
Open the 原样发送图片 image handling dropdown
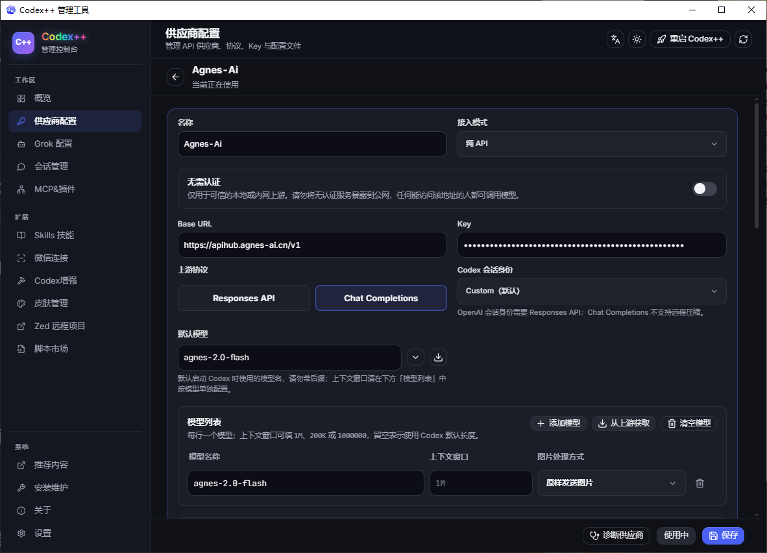611,483
